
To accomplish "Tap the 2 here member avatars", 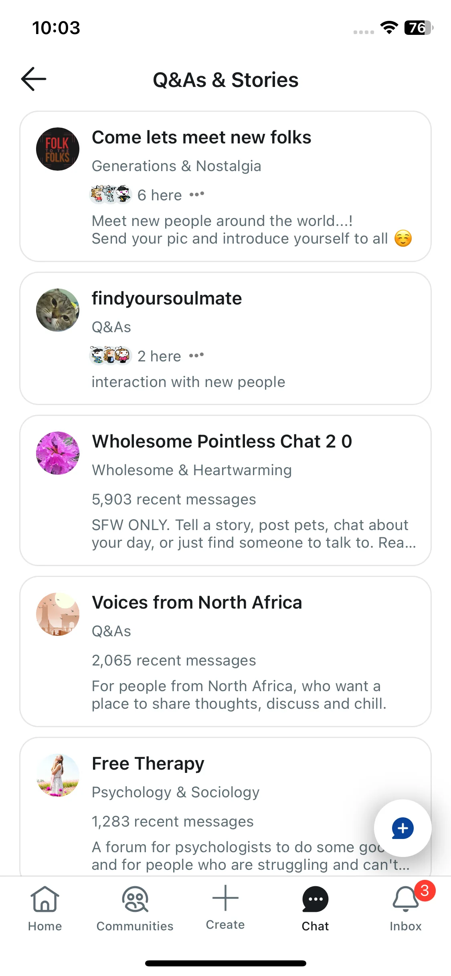I will [111, 355].
